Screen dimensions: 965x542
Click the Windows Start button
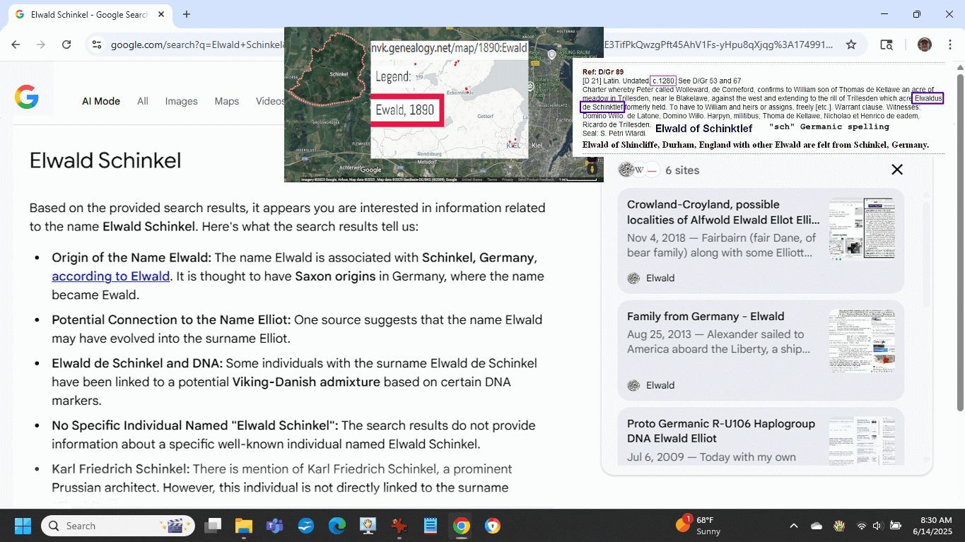(x=23, y=526)
